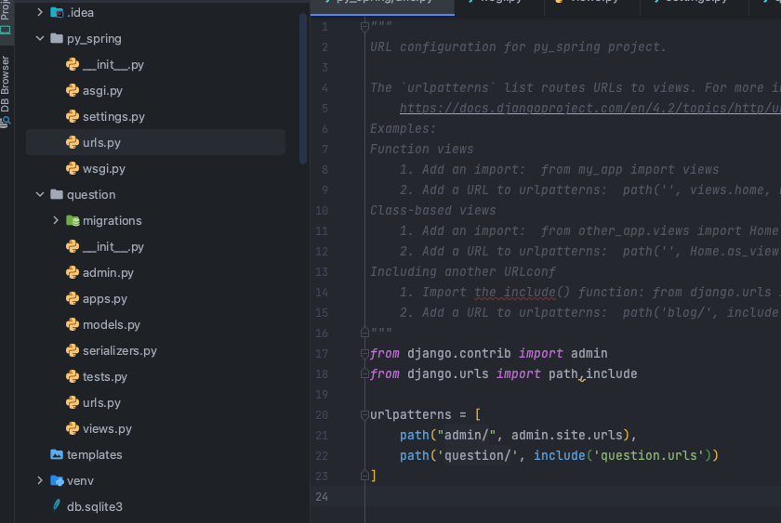The image size is (781, 523).
Task: Click the DB Browser database icon in sidebar
Action: [5, 121]
